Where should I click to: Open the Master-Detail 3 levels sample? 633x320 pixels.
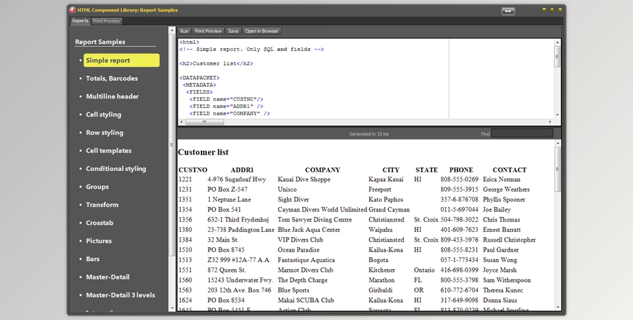tap(120, 295)
